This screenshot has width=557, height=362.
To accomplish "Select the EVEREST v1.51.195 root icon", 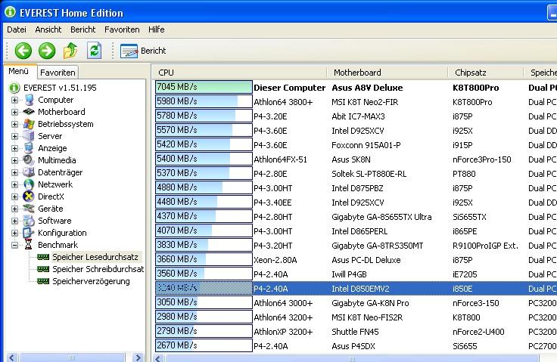I will [14, 88].
